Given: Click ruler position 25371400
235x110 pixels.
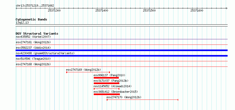Looking at the screenshot, I should pos(102,10).
